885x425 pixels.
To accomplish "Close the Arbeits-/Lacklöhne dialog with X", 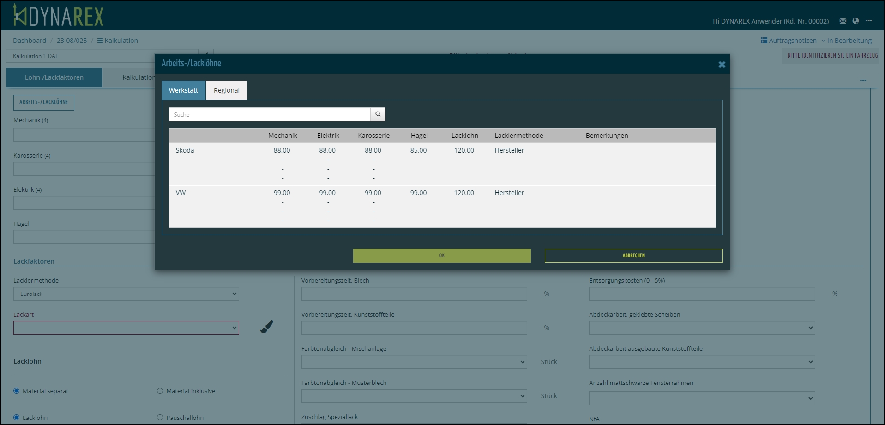I will (x=722, y=65).
